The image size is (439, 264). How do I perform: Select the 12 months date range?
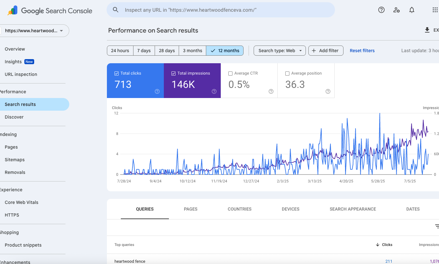coord(225,51)
